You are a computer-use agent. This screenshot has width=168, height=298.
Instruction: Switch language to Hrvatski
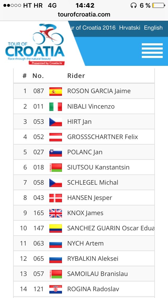130,28
